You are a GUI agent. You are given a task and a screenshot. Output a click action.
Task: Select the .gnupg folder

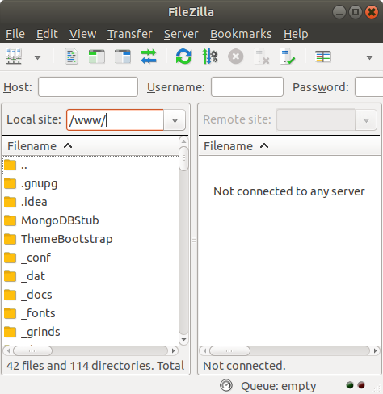[90, 183]
